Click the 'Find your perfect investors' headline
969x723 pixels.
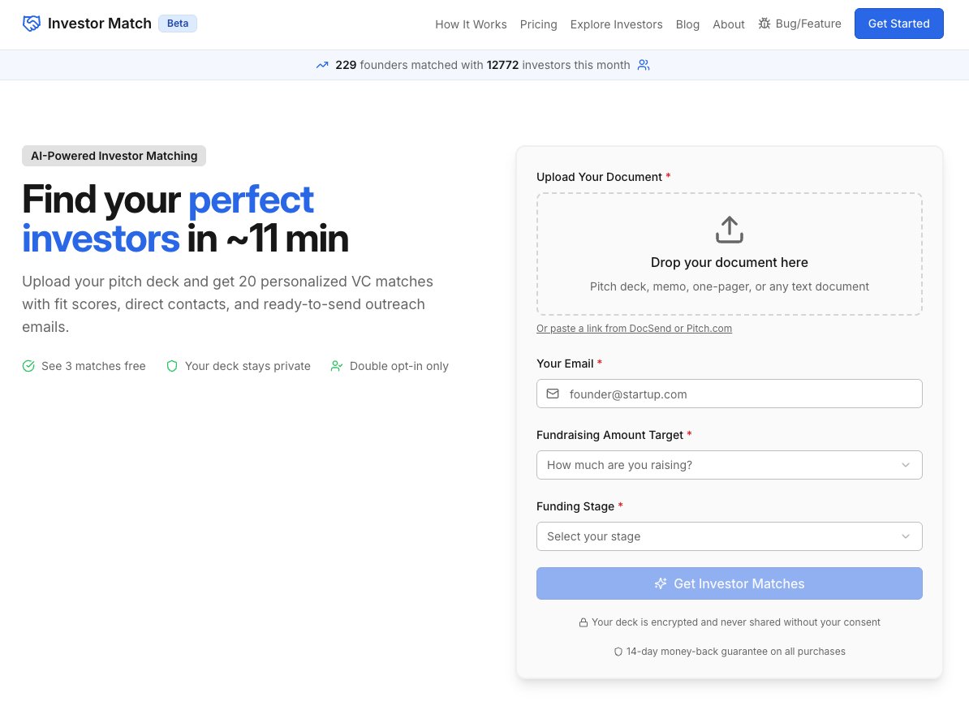185,219
